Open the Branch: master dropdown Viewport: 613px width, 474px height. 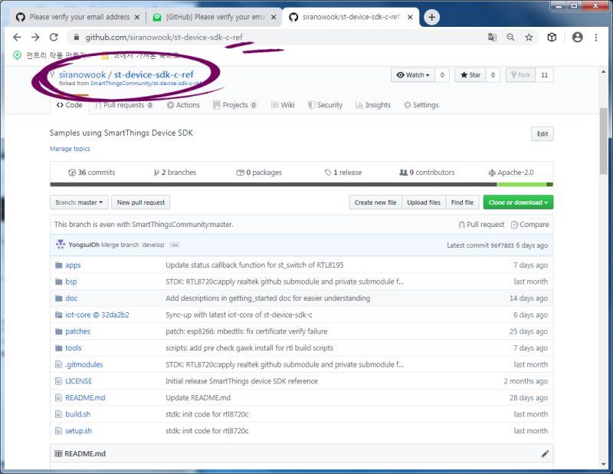click(x=79, y=202)
